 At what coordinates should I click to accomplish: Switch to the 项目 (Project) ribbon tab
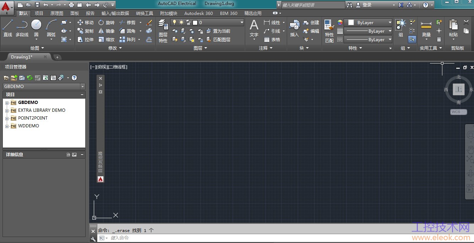[x=39, y=13]
